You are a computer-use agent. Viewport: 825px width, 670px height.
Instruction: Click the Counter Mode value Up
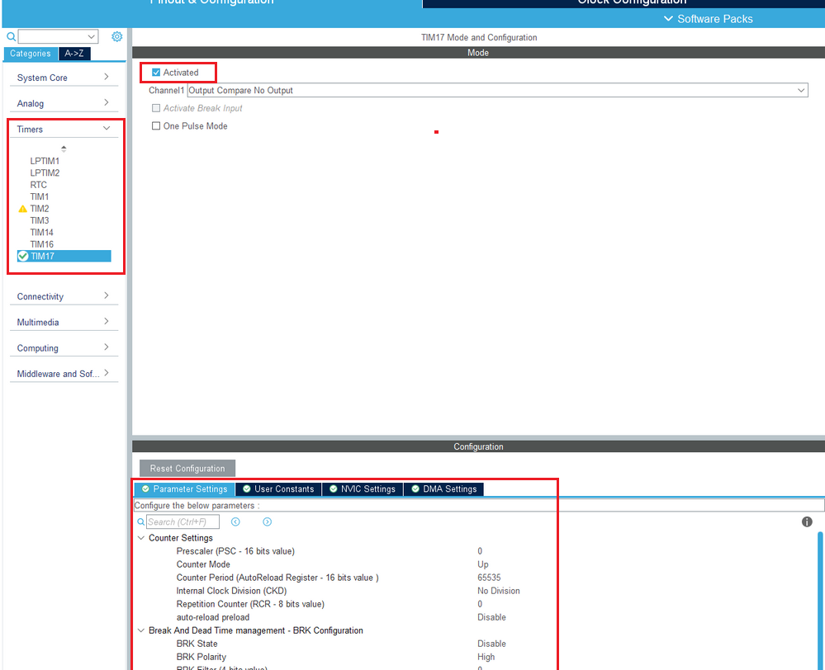(483, 564)
